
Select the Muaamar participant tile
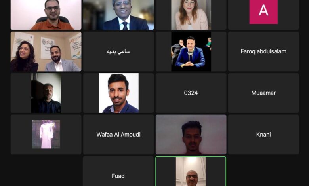[x=263, y=93]
